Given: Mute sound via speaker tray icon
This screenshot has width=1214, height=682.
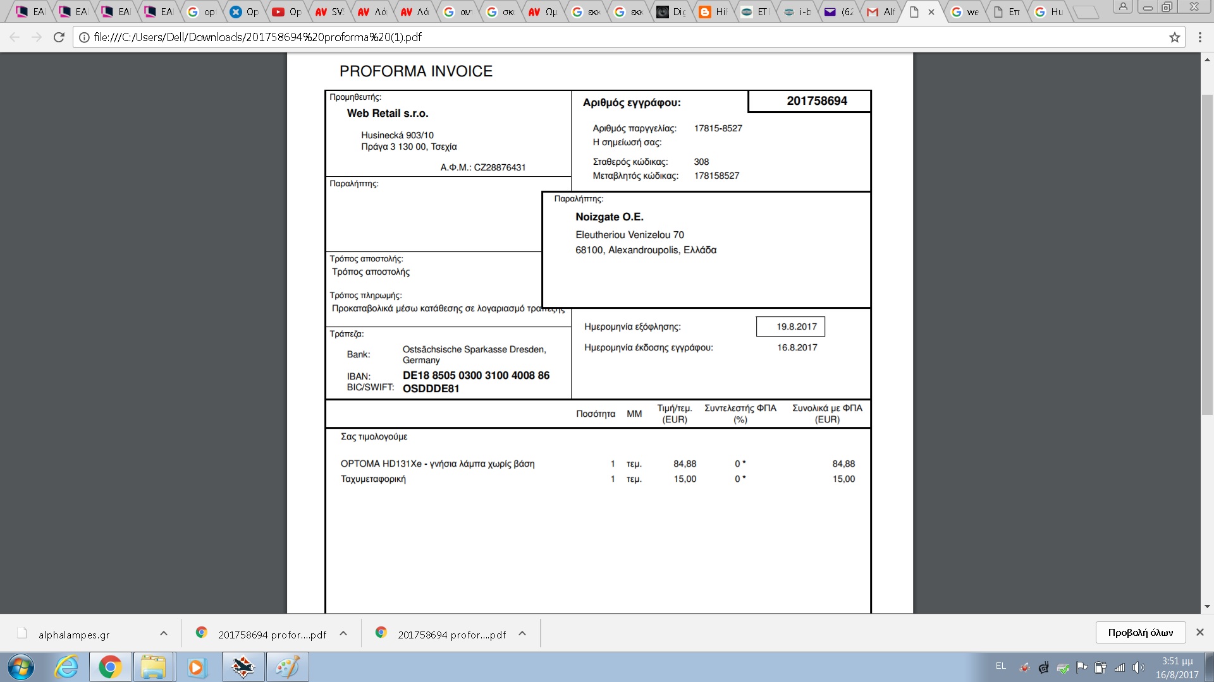Looking at the screenshot, I should click(x=1139, y=667).
